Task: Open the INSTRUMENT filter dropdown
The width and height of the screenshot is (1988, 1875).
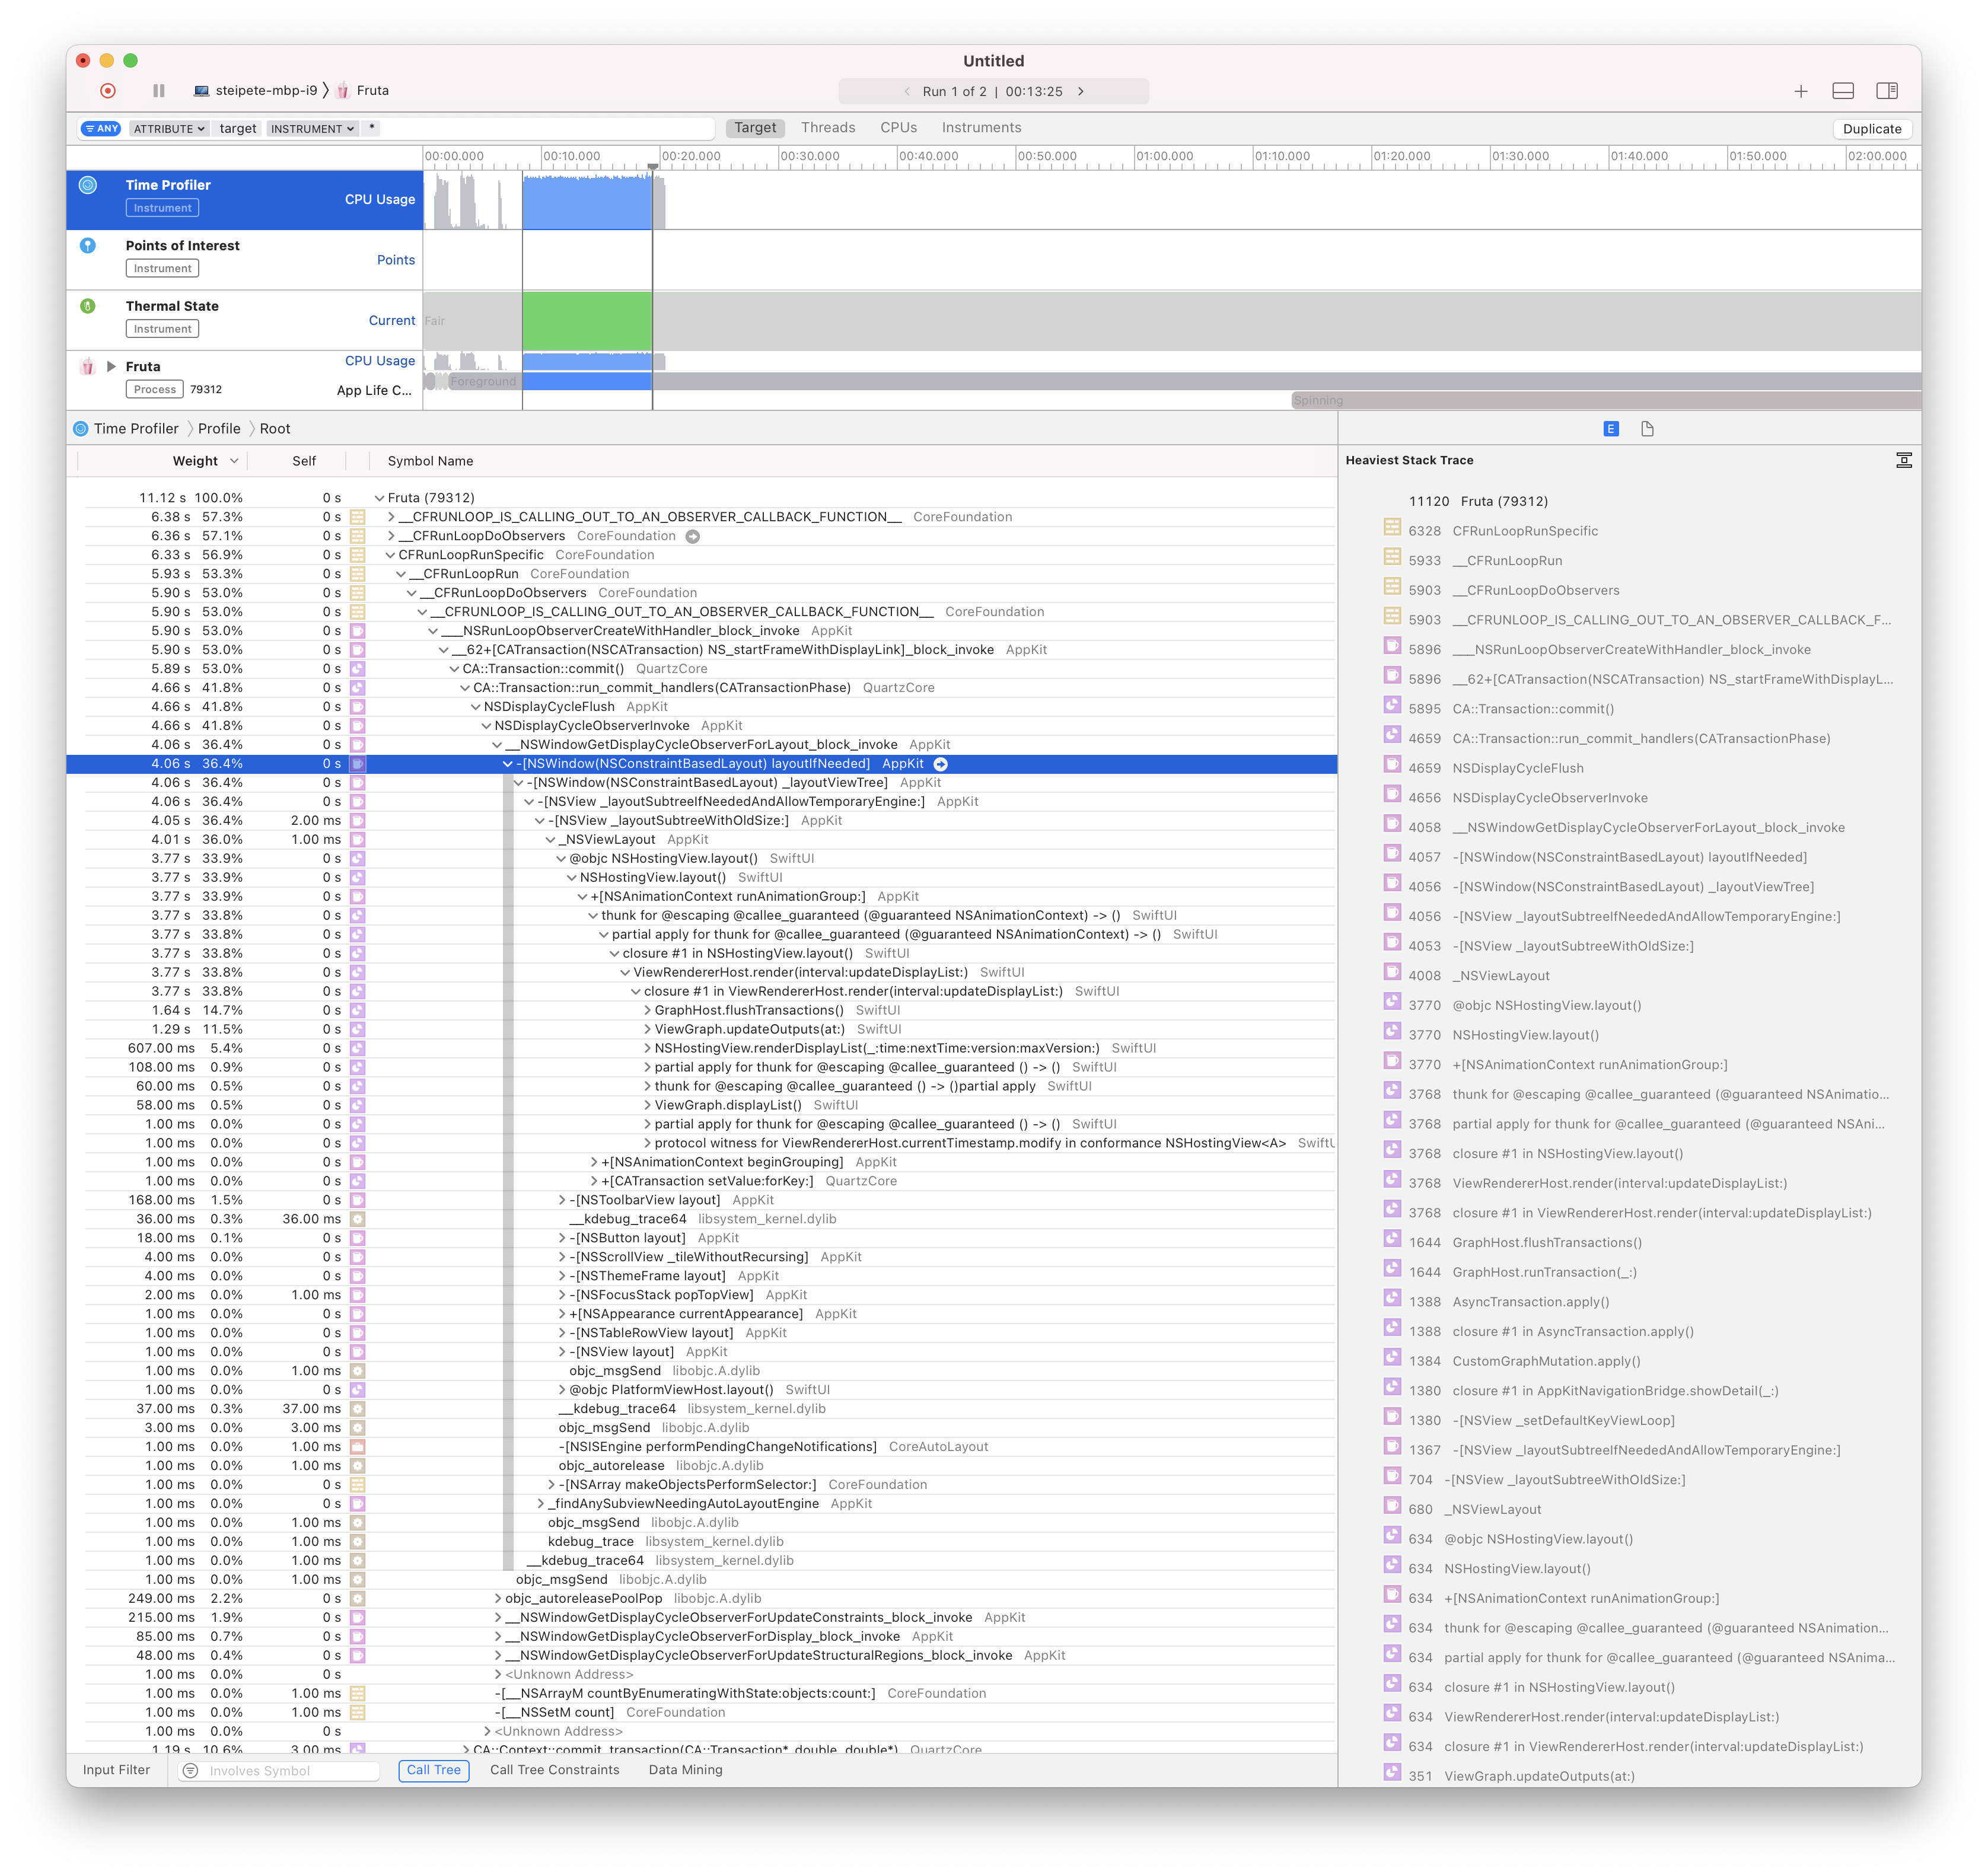Action: pyautogui.click(x=312, y=129)
